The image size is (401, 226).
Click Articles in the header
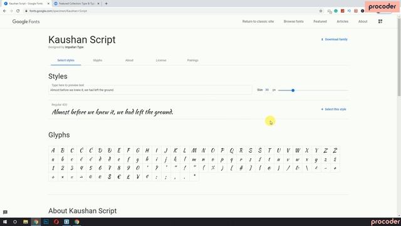[343, 21]
